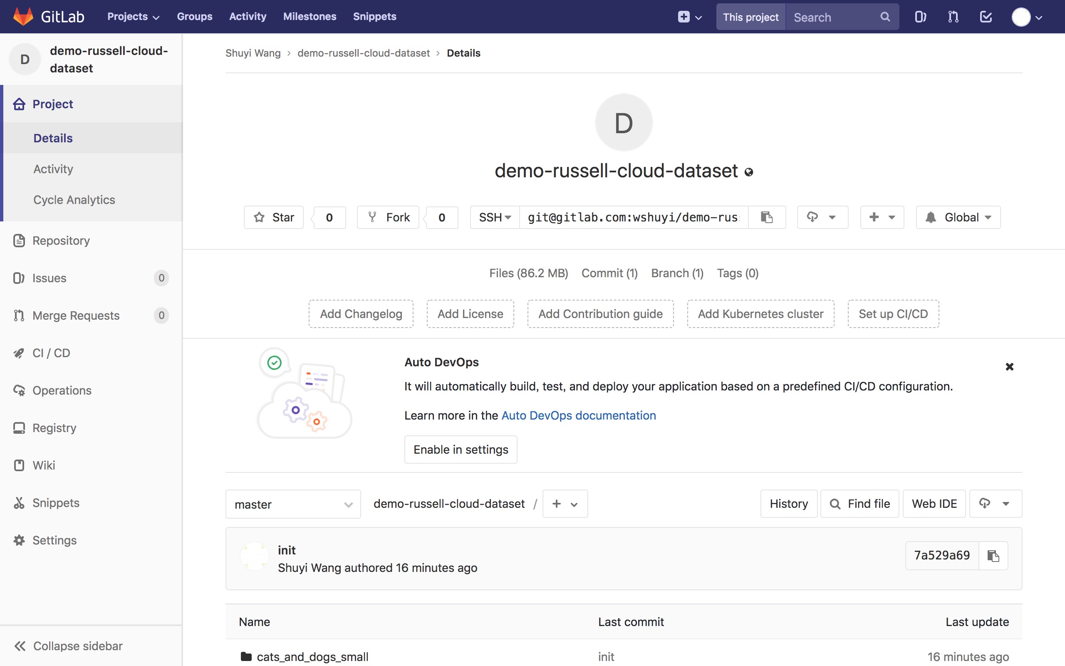Expand the master branch selector

pos(293,504)
